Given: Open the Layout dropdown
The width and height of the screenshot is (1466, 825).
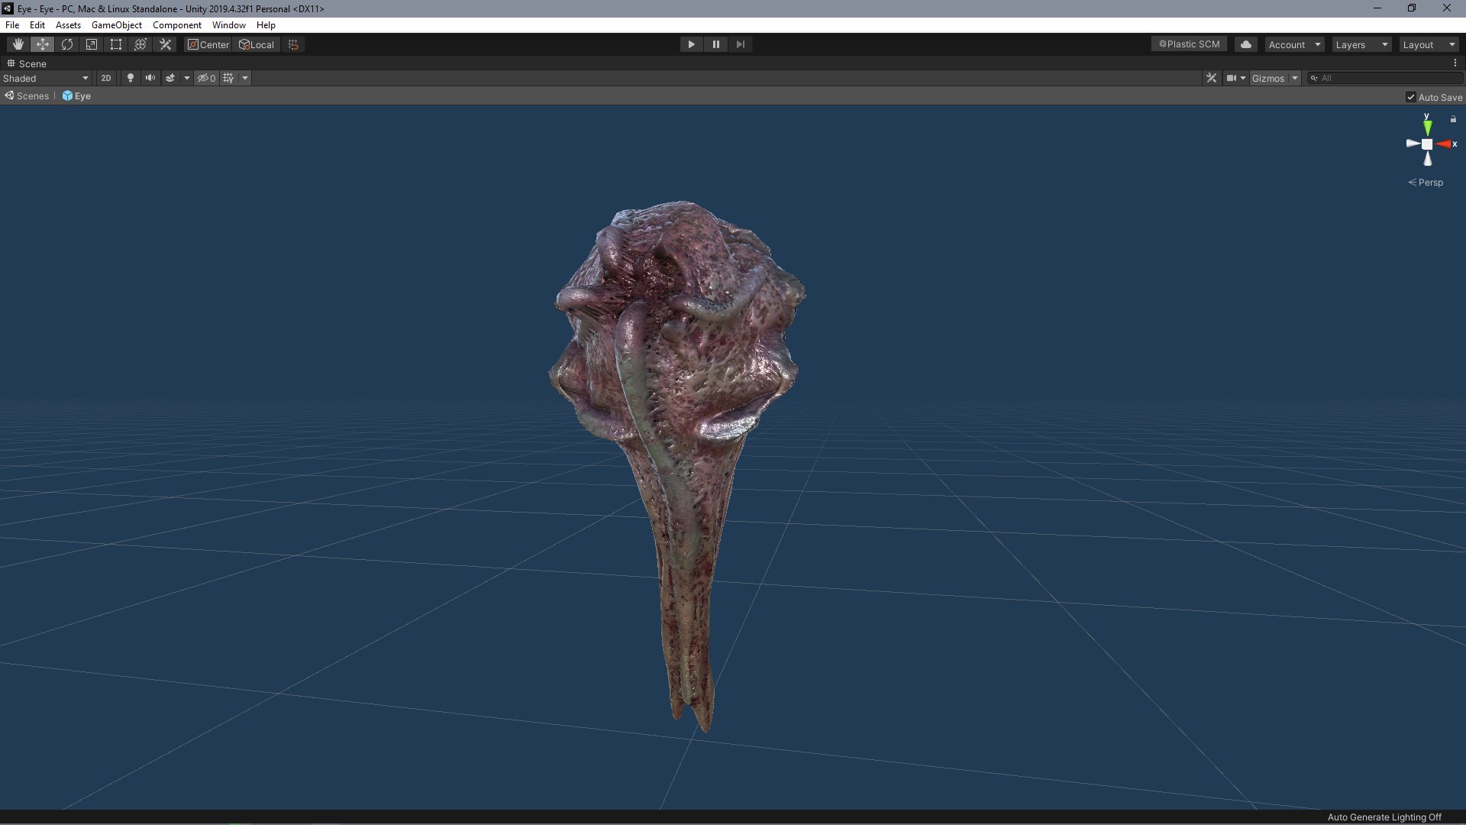Looking at the screenshot, I should click(x=1429, y=44).
